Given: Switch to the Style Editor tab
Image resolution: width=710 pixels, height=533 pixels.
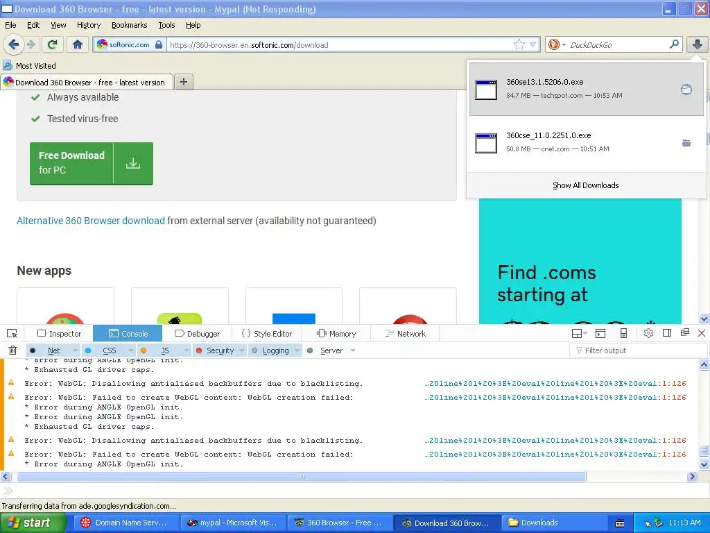Looking at the screenshot, I should tap(267, 334).
